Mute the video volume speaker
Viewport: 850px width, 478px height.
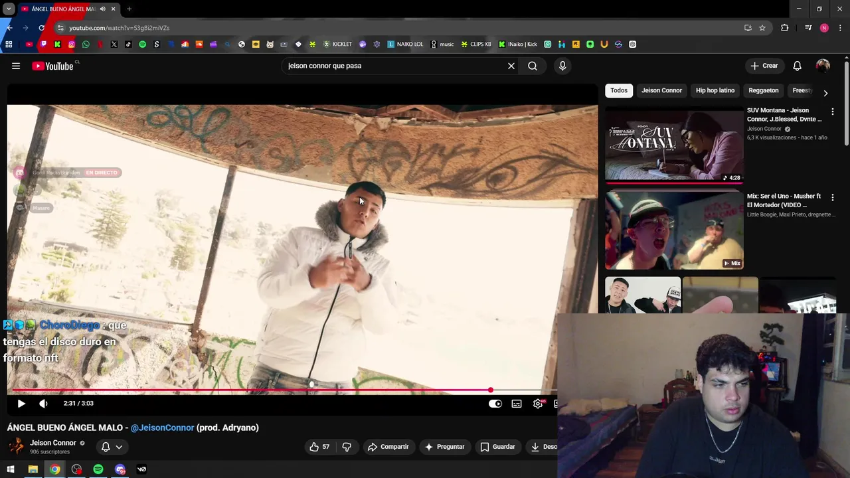click(43, 403)
